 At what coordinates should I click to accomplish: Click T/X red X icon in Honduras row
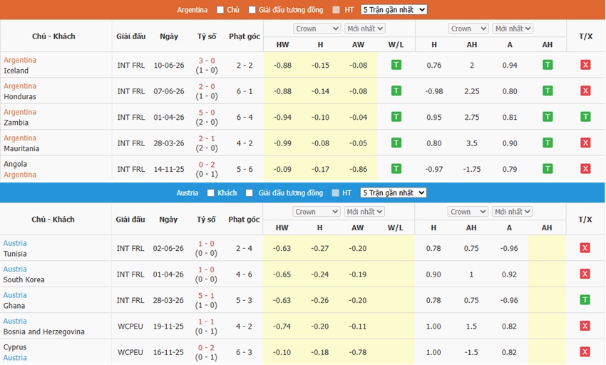(x=585, y=91)
